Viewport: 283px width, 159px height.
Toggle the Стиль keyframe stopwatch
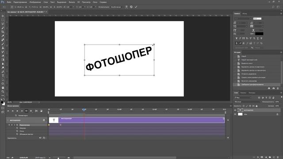pyautogui.click(x=17, y=131)
